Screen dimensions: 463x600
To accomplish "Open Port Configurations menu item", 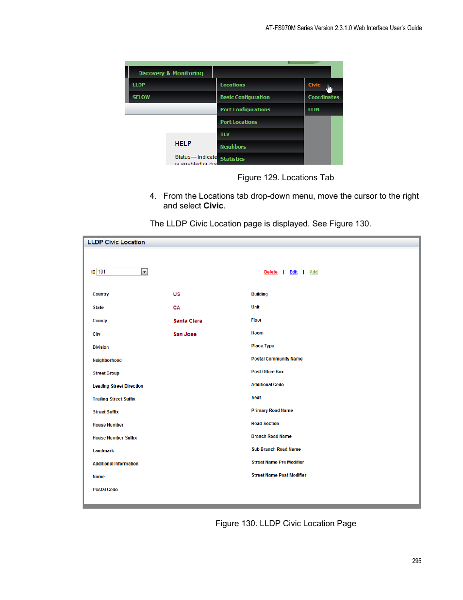I will point(260,109).
